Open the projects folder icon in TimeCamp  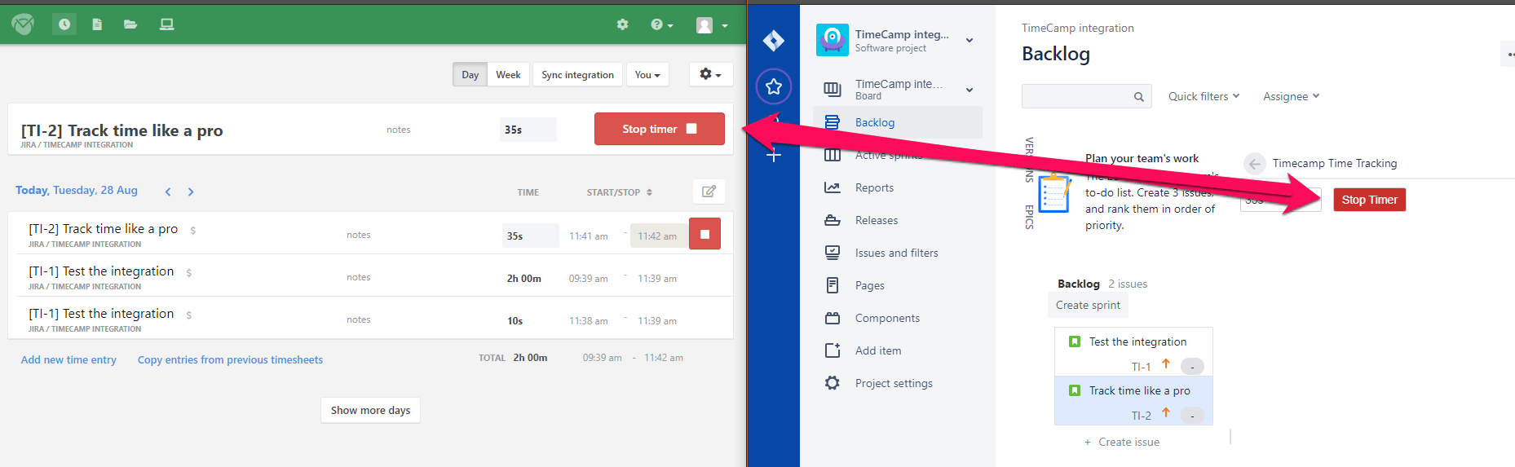[130, 24]
